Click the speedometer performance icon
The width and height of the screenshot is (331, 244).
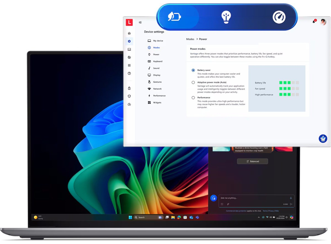click(x=279, y=17)
